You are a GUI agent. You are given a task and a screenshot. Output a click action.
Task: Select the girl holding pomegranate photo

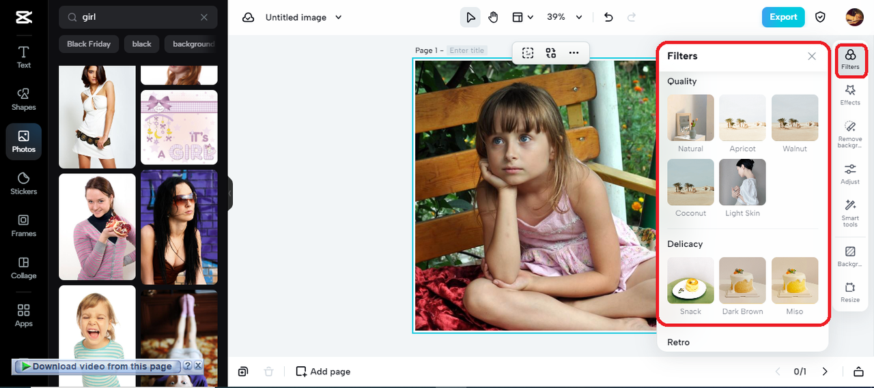click(x=97, y=226)
